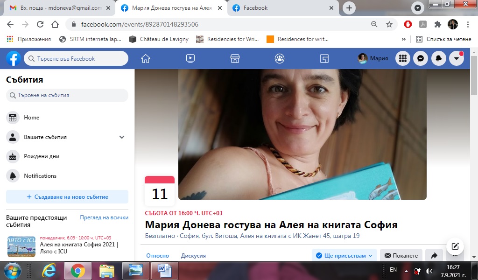Image resolution: width=478 pixels, height=280 pixels.
Task: Open Facebook Home feed icon
Action: (x=146, y=58)
